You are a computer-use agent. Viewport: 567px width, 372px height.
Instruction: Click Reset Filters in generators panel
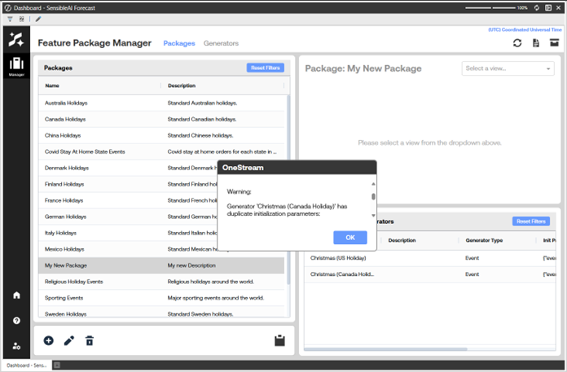tap(531, 221)
